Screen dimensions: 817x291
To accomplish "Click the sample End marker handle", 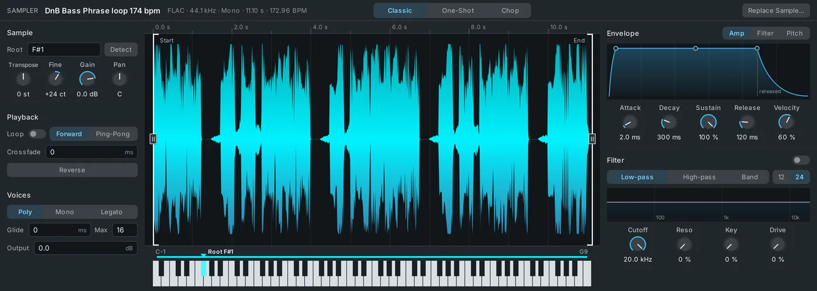I will pos(592,139).
